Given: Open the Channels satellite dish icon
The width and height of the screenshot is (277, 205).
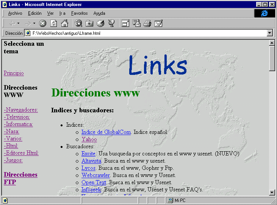Looking at the screenshot, I should [x=111, y=23].
